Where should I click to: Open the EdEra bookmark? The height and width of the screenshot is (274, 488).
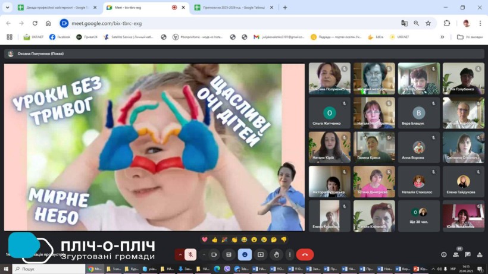(376, 37)
